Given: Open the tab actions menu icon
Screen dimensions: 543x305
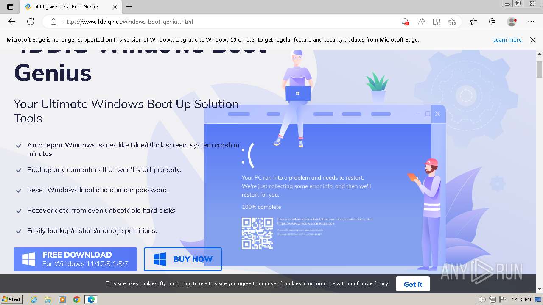Looking at the screenshot, I should (10, 7).
